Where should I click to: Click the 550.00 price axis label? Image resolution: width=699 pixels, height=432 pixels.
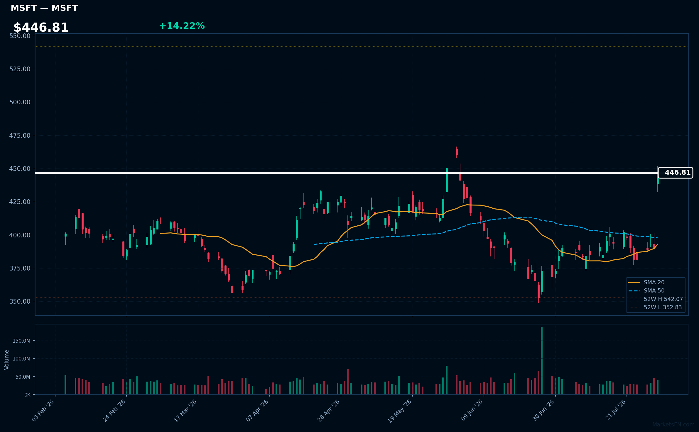pyautogui.click(x=20, y=36)
